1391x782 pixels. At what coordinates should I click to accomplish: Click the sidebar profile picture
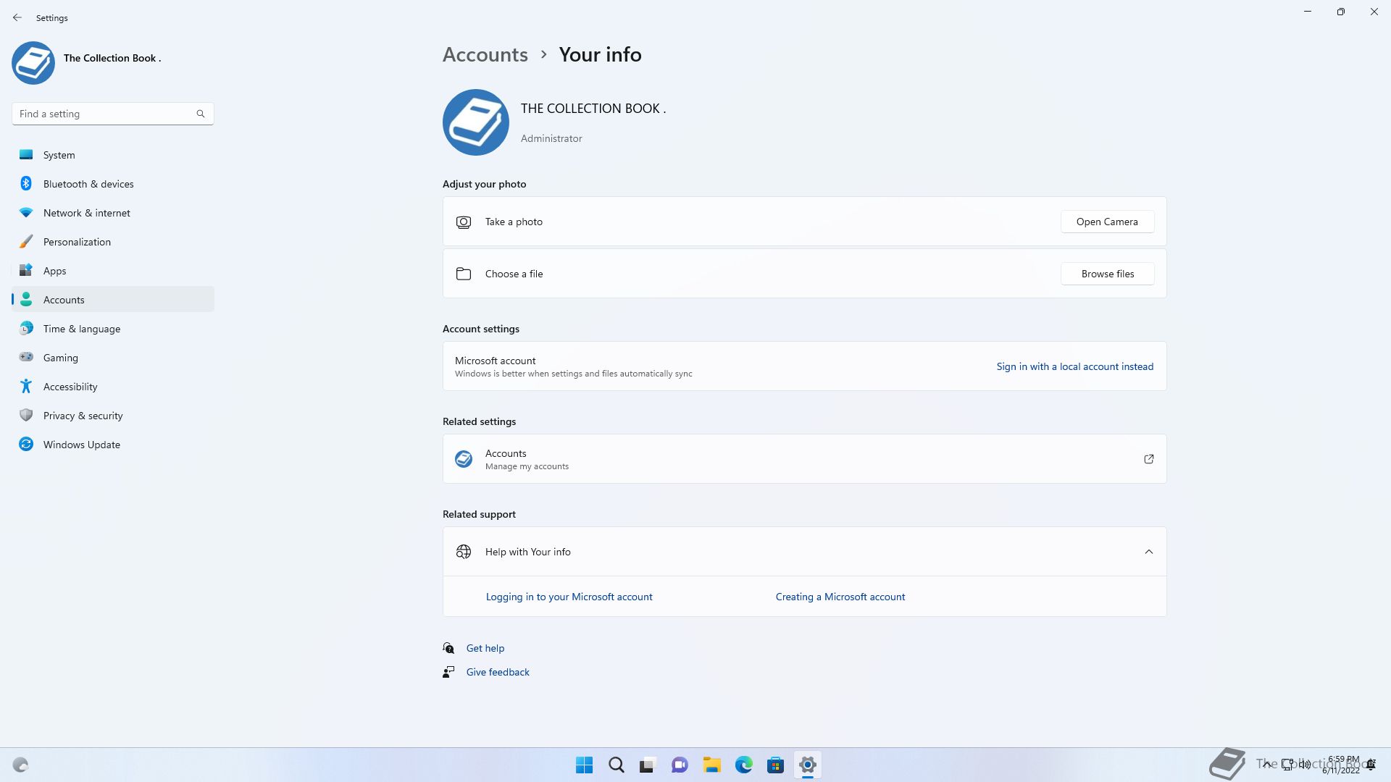33,63
